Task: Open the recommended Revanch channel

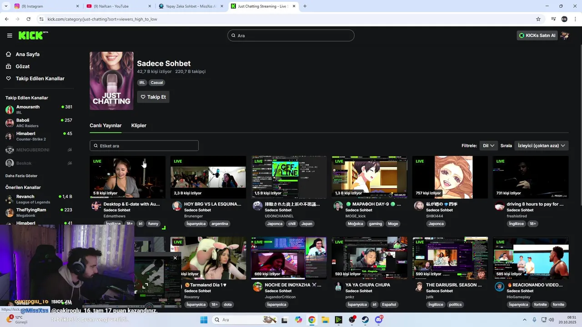Action: pyautogui.click(x=39, y=199)
